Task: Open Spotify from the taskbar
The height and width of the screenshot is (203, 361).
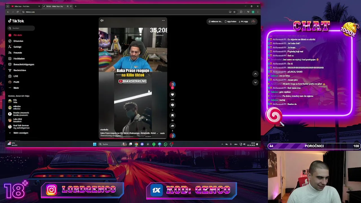Action: coord(154,144)
